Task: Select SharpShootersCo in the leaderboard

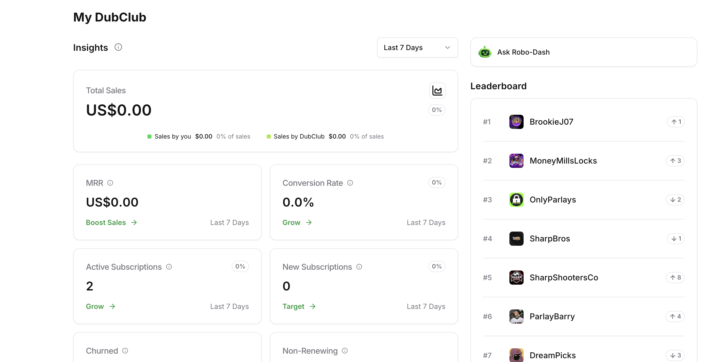Action: 564,278
